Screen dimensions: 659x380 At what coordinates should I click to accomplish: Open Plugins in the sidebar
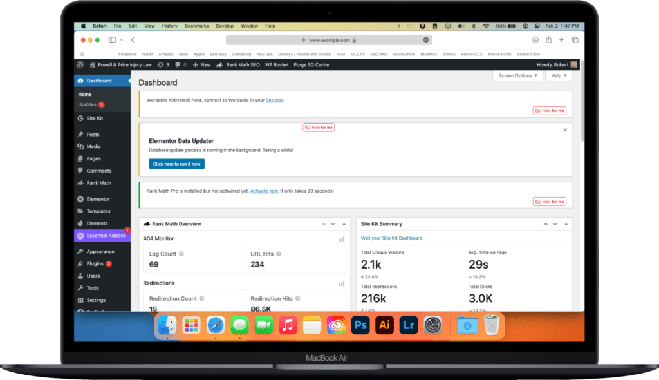click(x=102, y=264)
